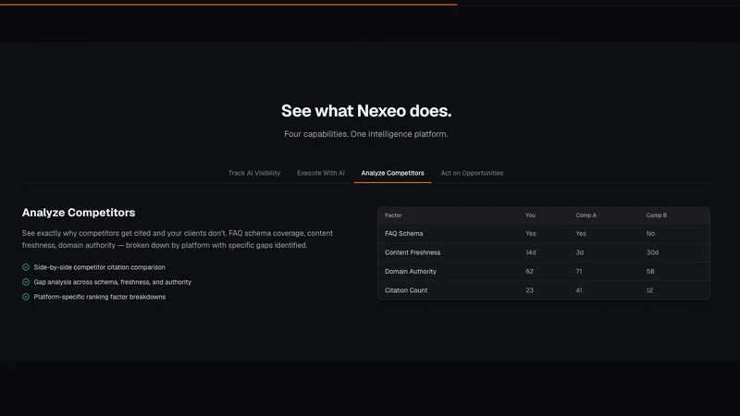Screen dimensions: 740x416
Task: Click the 'Citation Count' row label
Action: pos(406,290)
